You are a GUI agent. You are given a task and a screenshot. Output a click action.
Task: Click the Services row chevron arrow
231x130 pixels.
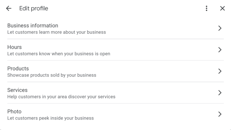point(220,93)
